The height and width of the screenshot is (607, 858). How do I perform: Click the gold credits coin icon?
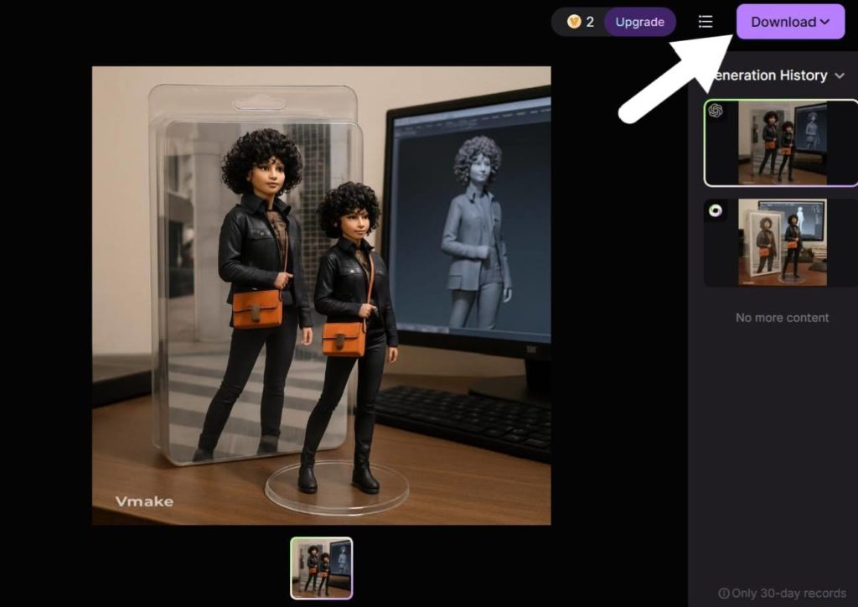[574, 22]
